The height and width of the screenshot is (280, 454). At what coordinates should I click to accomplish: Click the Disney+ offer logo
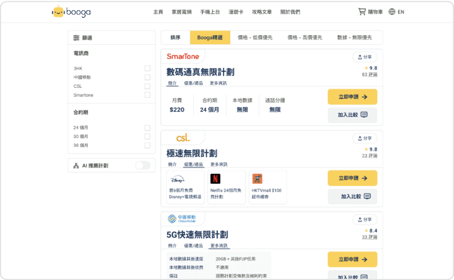point(178,180)
